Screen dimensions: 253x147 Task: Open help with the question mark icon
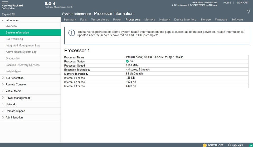pos(248,12)
